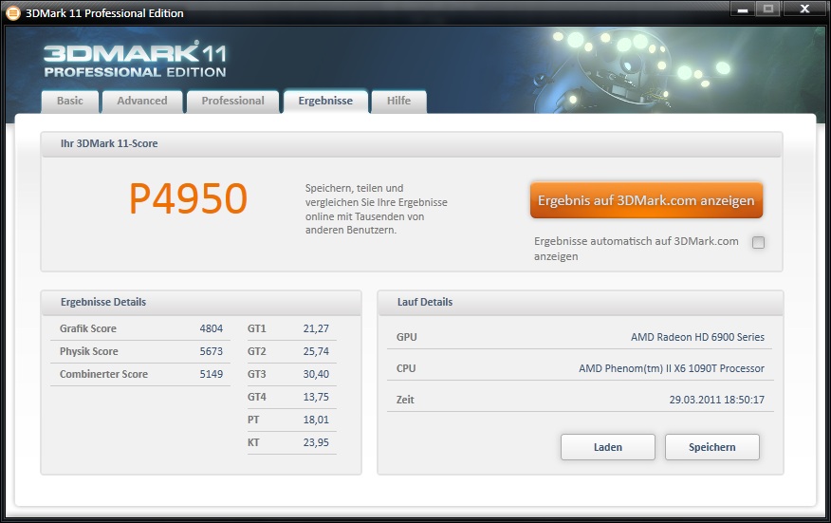Close the 3DMark 11 window
This screenshot has width=831, height=523.
coord(804,9)
